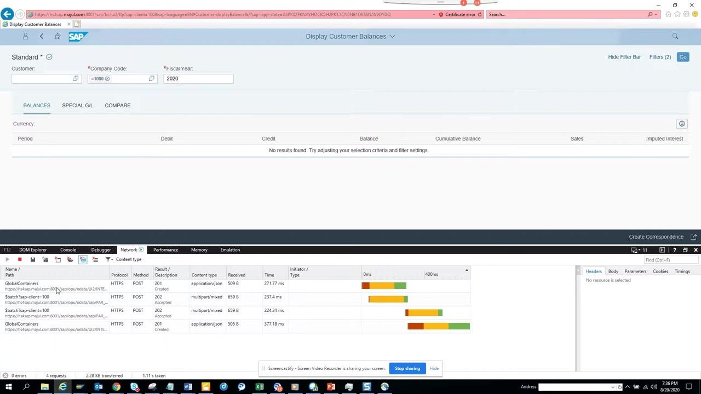Go back using the SAP back arrow
The height and width of the screenshot is (394, 701).
click(42, 36)
